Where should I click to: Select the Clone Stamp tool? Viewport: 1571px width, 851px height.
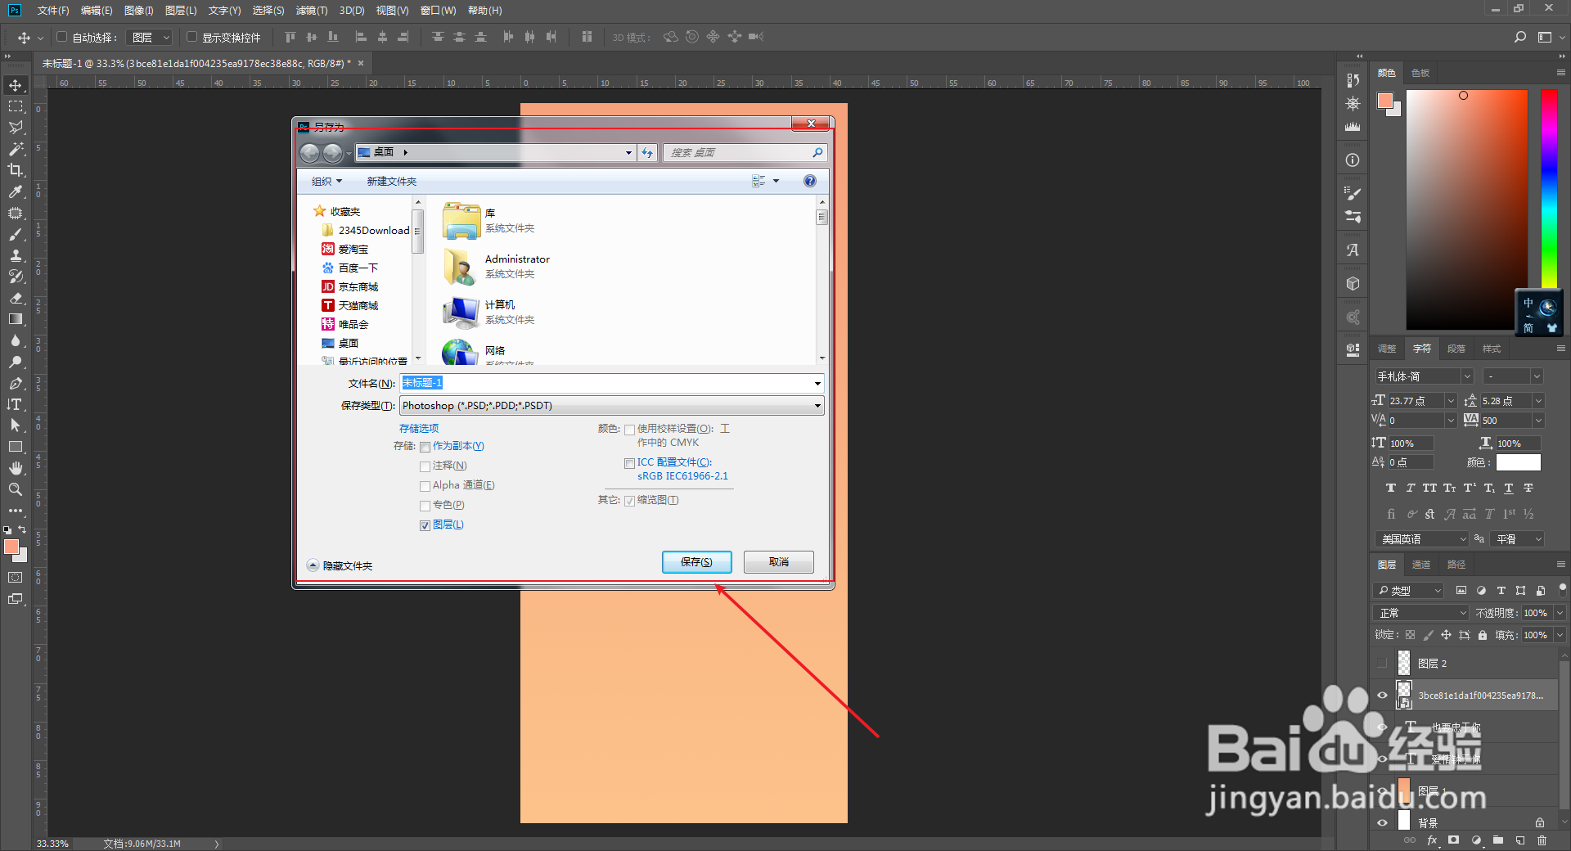pyautogui.click(x=16, y=255)
